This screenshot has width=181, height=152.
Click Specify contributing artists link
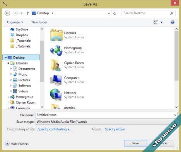point(55,129)
